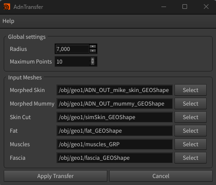Maximize the AdnTransfer window
The width and height of the screenshot is (216, 185).
(185, 7)
